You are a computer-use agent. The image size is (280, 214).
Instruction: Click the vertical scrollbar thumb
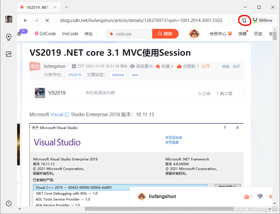275,36
